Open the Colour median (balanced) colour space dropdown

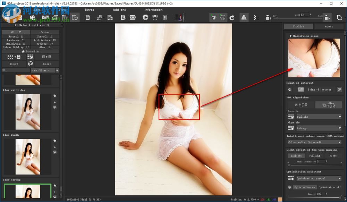[x=314, y=142]
